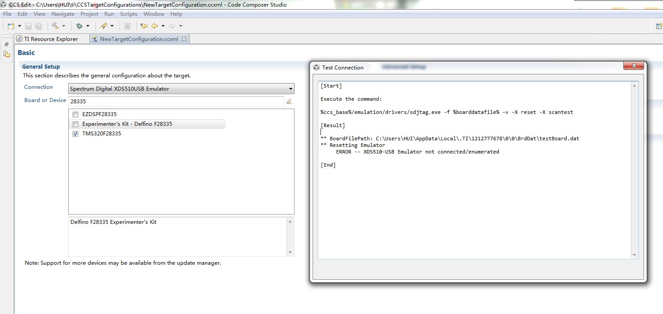Click the Code Composer Studio title bar icon
This screenshot has height=314, width=663.
coord(4,4)
